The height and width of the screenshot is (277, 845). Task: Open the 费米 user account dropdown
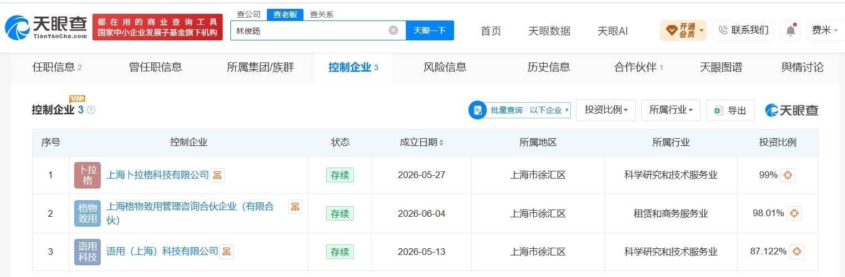click(x=825, y=30)
